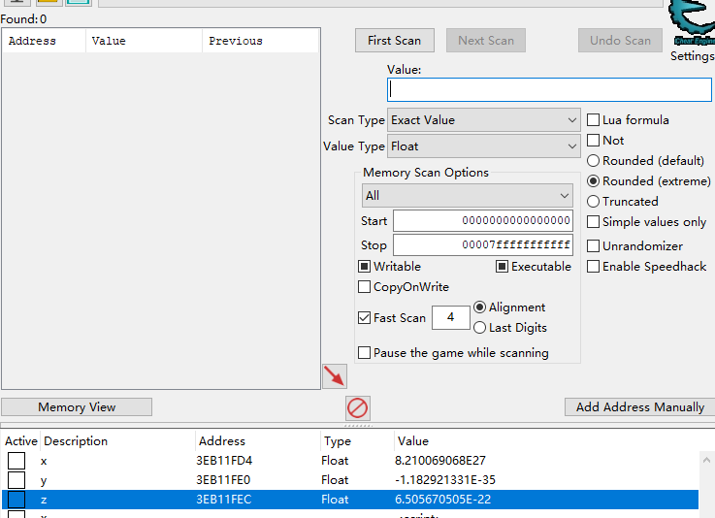Click the red arrow add-to-address-list icon
This screenshot has width=715, height=518.
[335, 376]
